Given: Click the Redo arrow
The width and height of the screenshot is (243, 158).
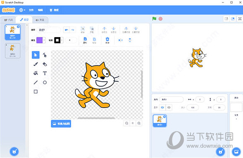Looking at the screenshot, I should pyautogui.click(x=73, y=30).
